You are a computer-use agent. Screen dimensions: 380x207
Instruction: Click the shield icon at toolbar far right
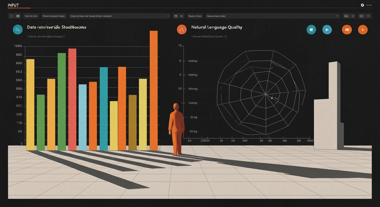369,16
